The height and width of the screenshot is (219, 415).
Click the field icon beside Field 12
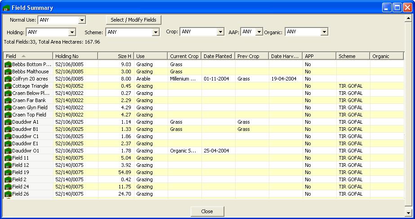tap(8, 165)
